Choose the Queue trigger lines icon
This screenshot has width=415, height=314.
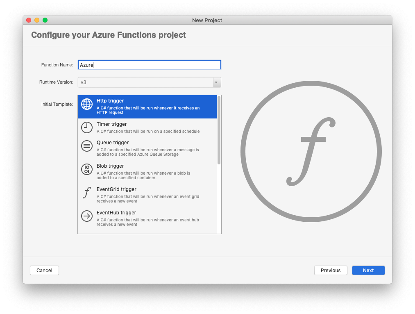click(87, 146)
